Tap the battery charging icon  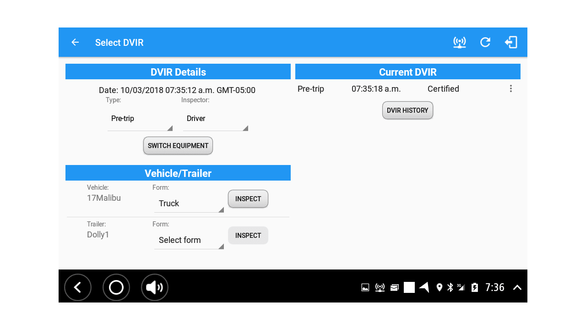click(x=475, y=287)
